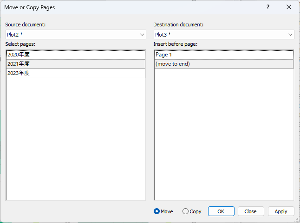Click empty area in Select pages list

click(75, 139)
